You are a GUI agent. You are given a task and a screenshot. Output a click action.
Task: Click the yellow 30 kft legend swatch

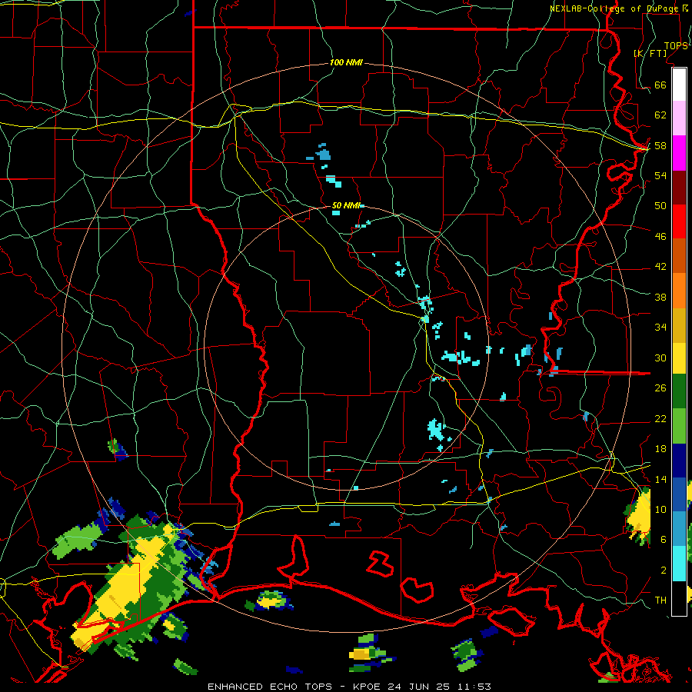(679, 358)
